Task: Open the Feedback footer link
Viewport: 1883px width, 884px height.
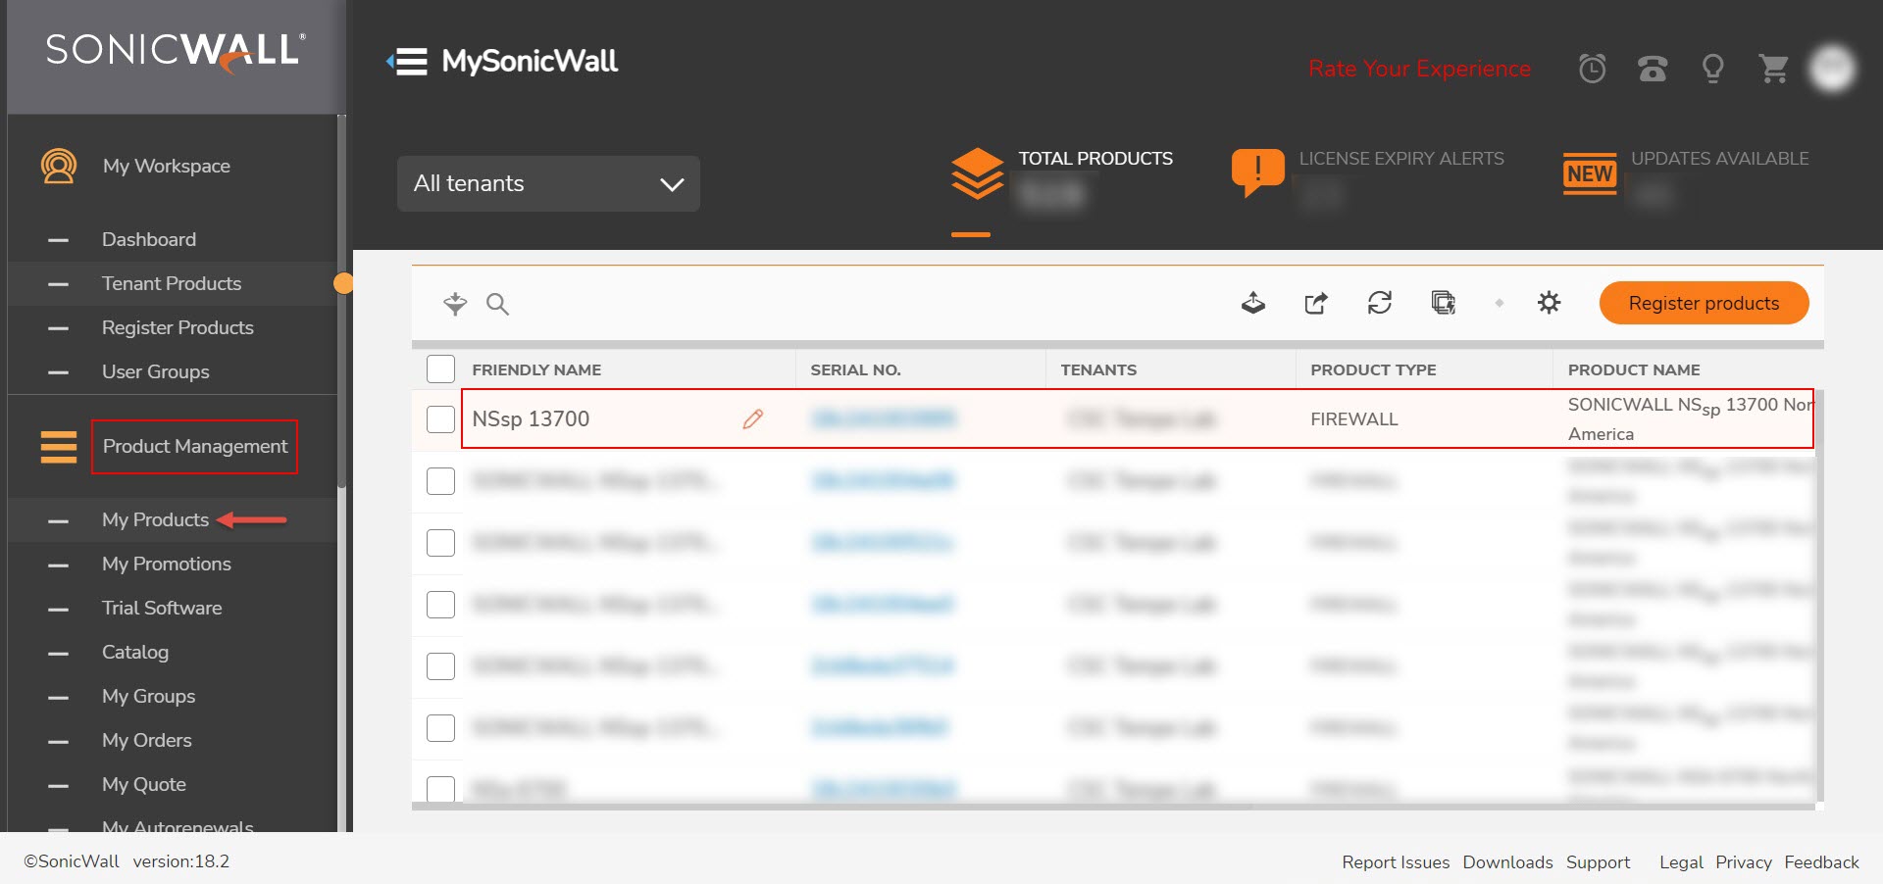Action: [1821, 862]
